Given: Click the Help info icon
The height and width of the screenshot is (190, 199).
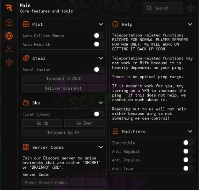Looking at the screenshot, I should point(115,24).
